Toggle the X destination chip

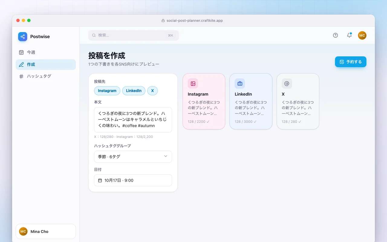click(x=152, y=91)
